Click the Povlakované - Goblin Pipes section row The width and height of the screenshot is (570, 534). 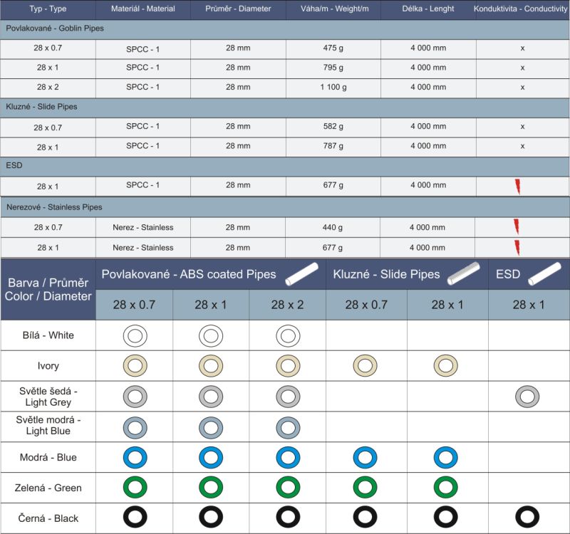pyautogui.click(x=285, y=29)
